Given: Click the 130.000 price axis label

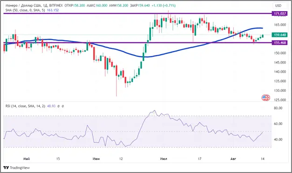Looking at the screenshot, I should 280,90.
